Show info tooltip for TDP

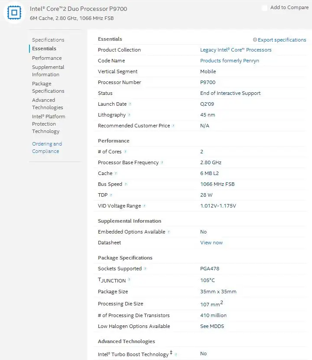coord(111,195)
